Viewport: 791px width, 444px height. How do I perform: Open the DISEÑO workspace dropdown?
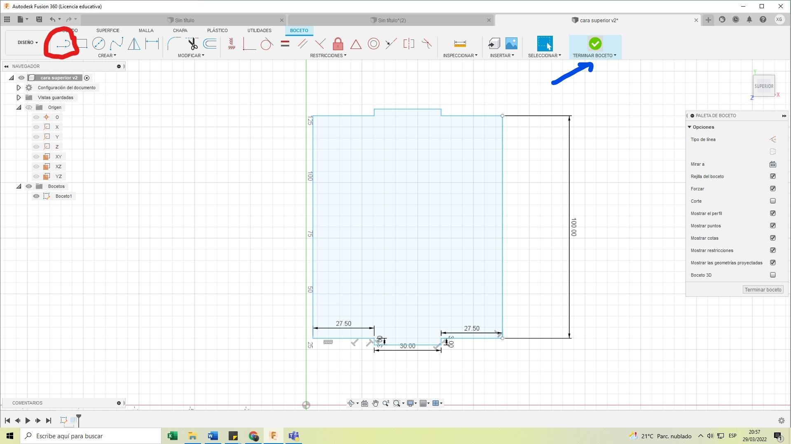[x=27, y=42]
